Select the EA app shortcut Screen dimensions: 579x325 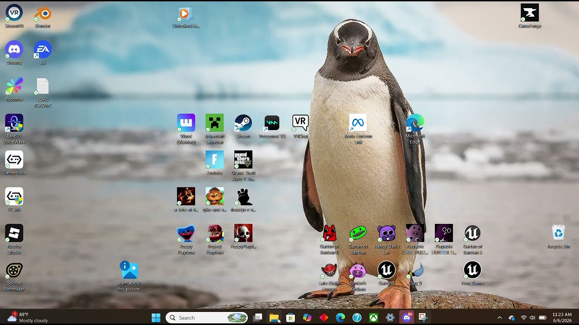[x=43, y=53]
